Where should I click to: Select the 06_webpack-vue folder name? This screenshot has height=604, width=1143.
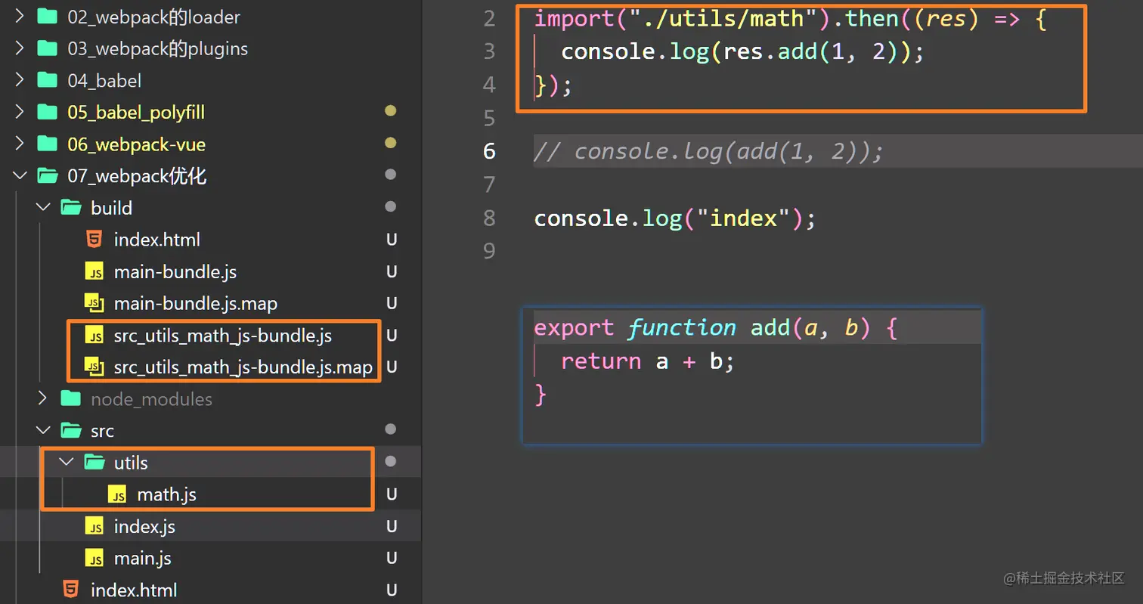click(137, 144)
